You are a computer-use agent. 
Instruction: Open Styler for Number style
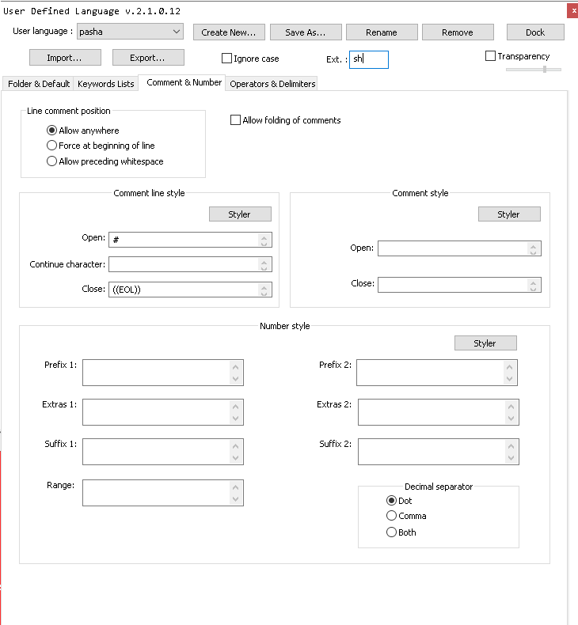(485, 343)
